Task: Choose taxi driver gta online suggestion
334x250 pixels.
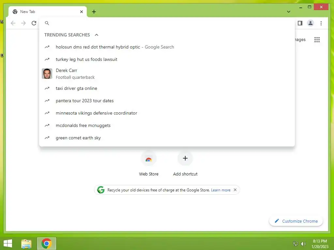Action: [167, 88]
